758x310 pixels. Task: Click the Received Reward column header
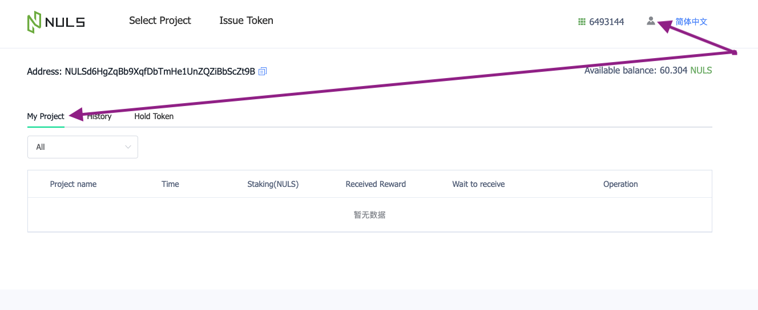click(376, 184)
